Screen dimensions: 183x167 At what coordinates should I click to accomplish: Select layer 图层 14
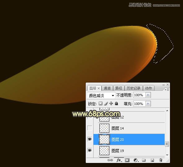(129, 128)
